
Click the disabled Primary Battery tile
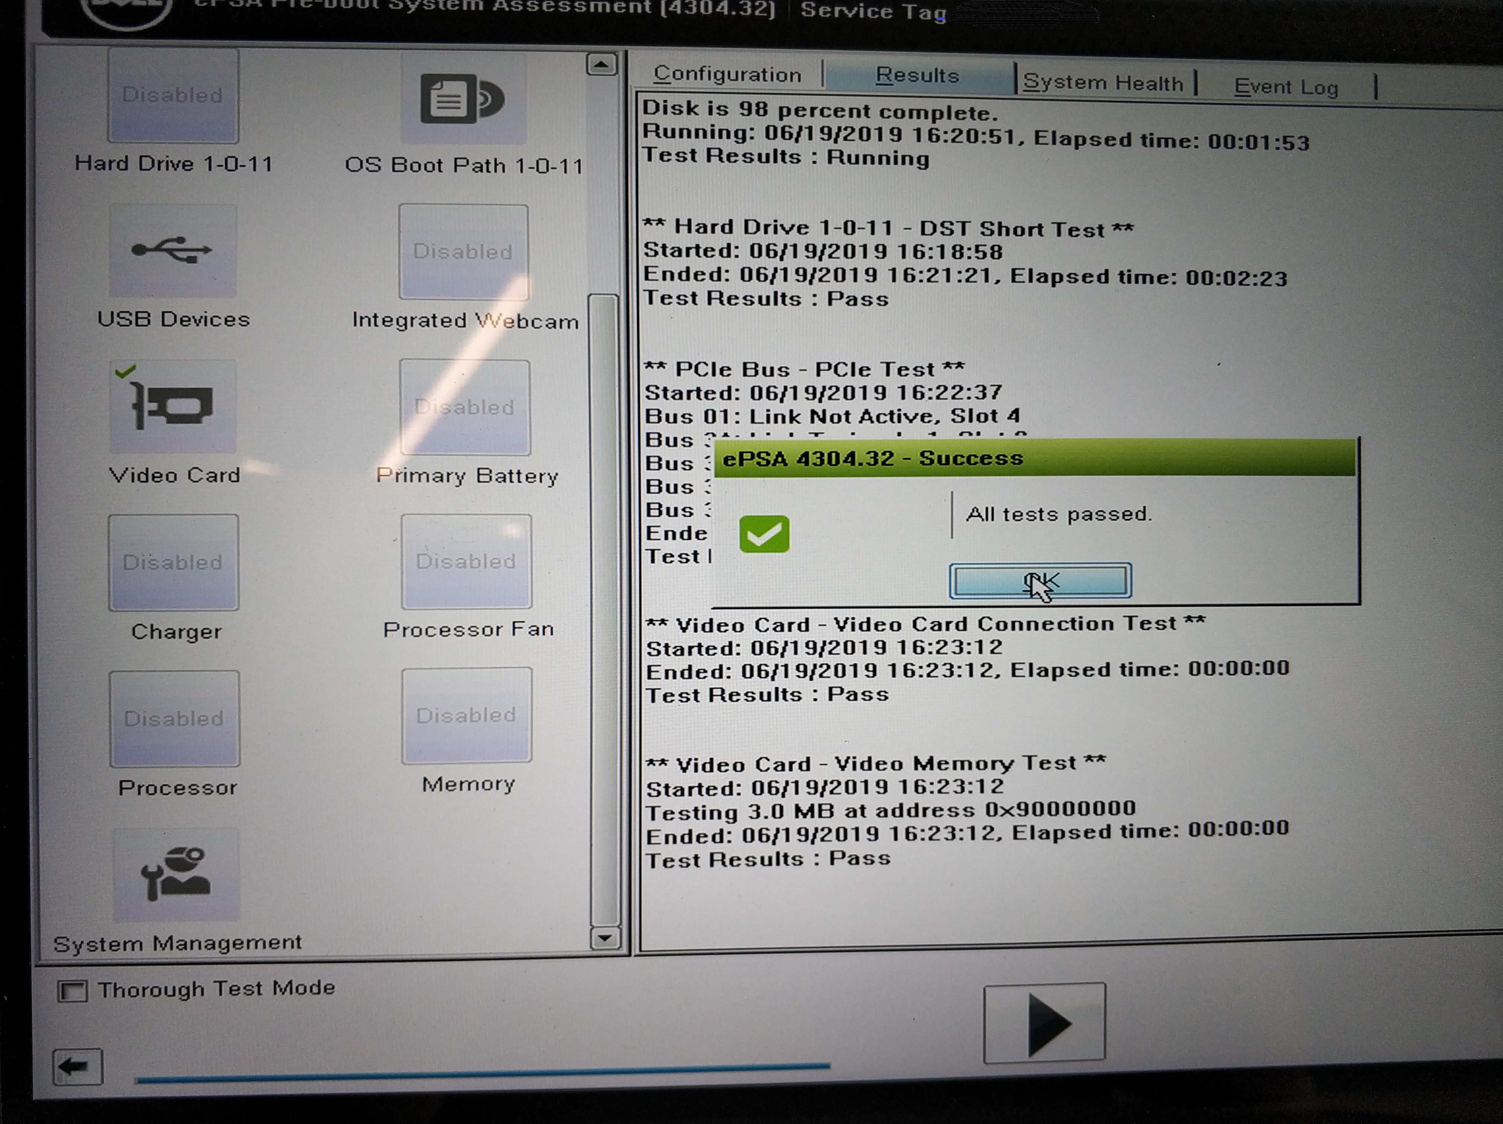click(465, 407)
